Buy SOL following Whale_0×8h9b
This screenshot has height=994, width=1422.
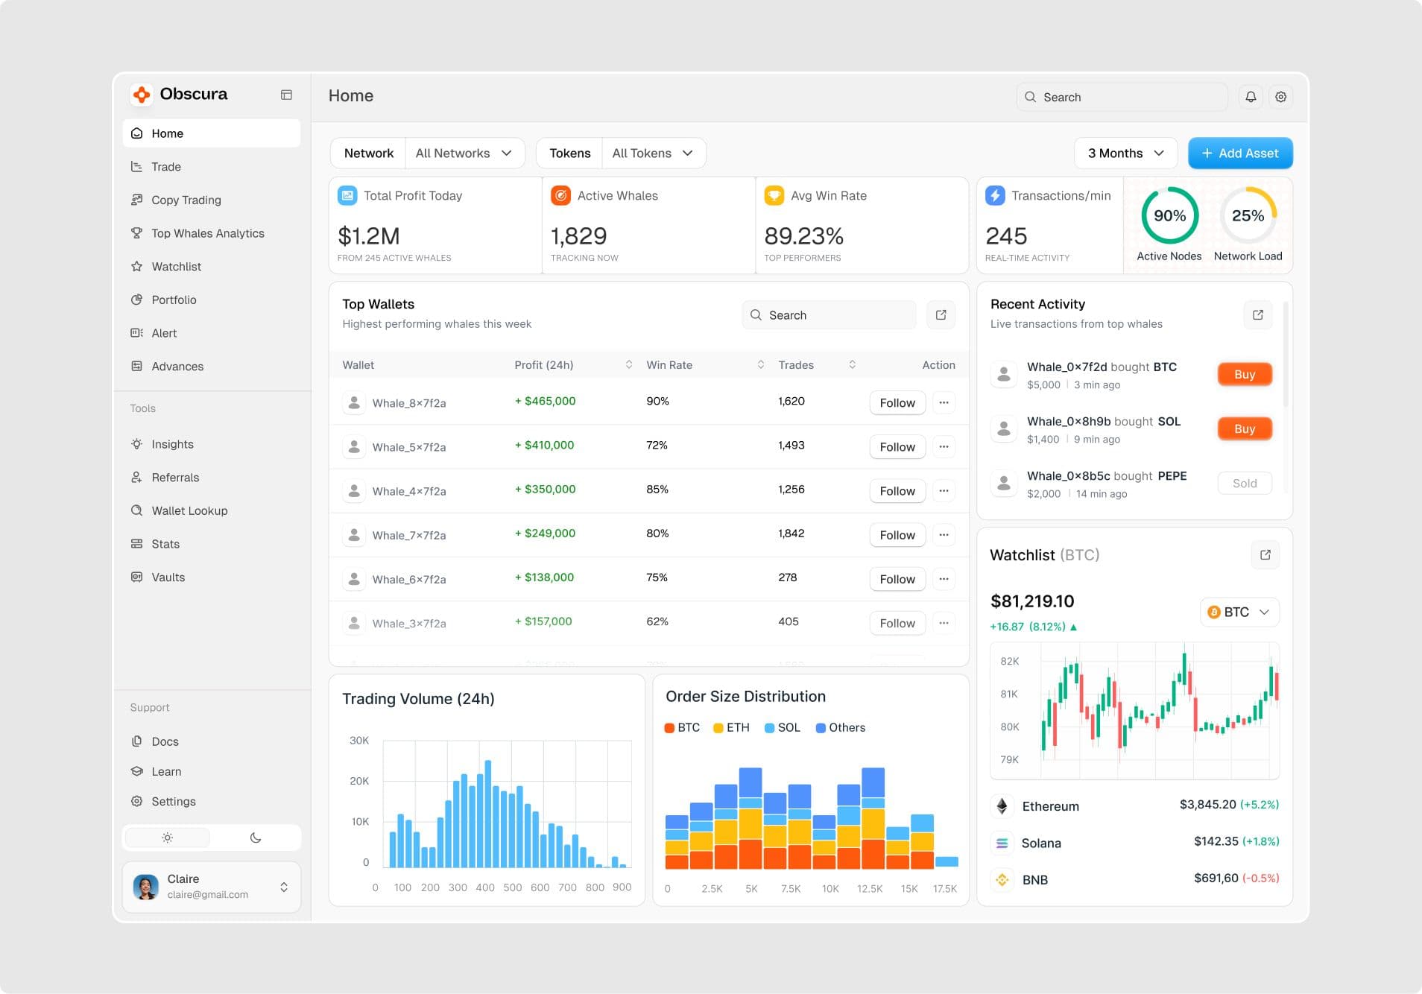click(1245, 429)
